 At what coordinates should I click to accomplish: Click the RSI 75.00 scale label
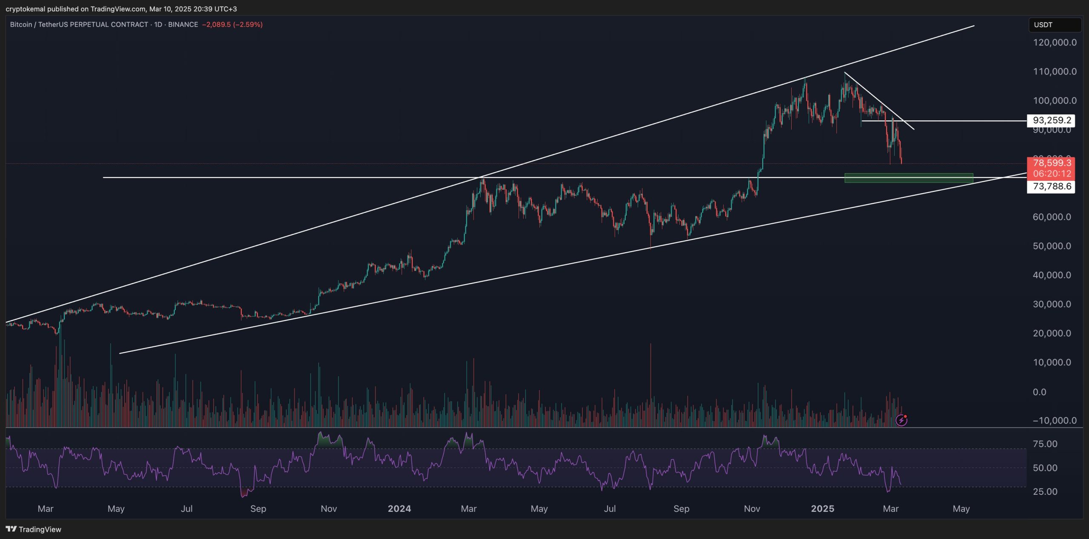[1045, 444]
